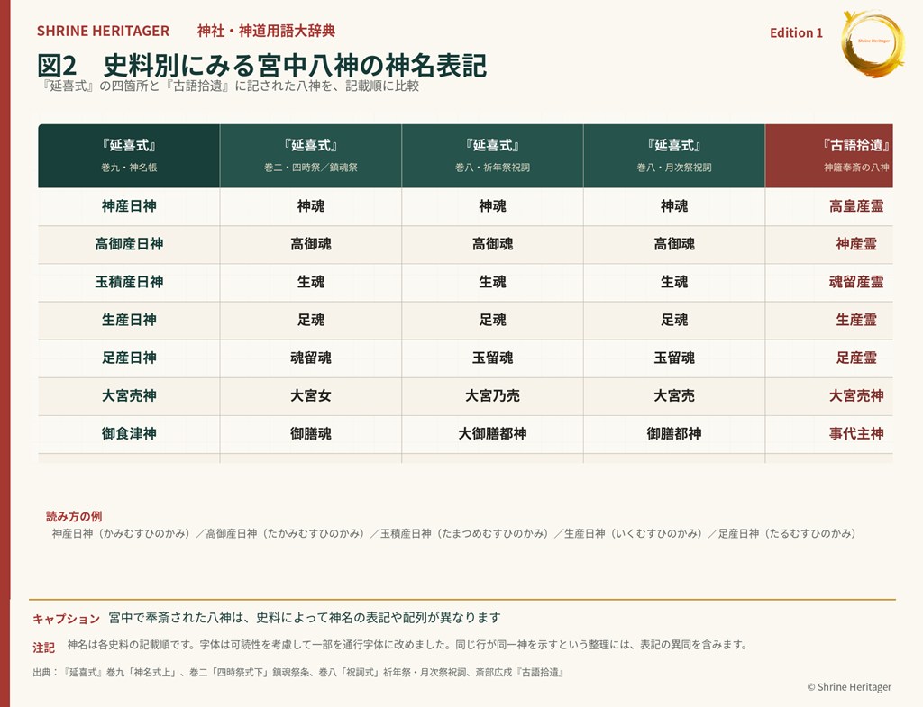Click the 神社・神道用語大辞典 header title
Image resolution: width=923 pixels, height=707 pixels.
(266, 31)
